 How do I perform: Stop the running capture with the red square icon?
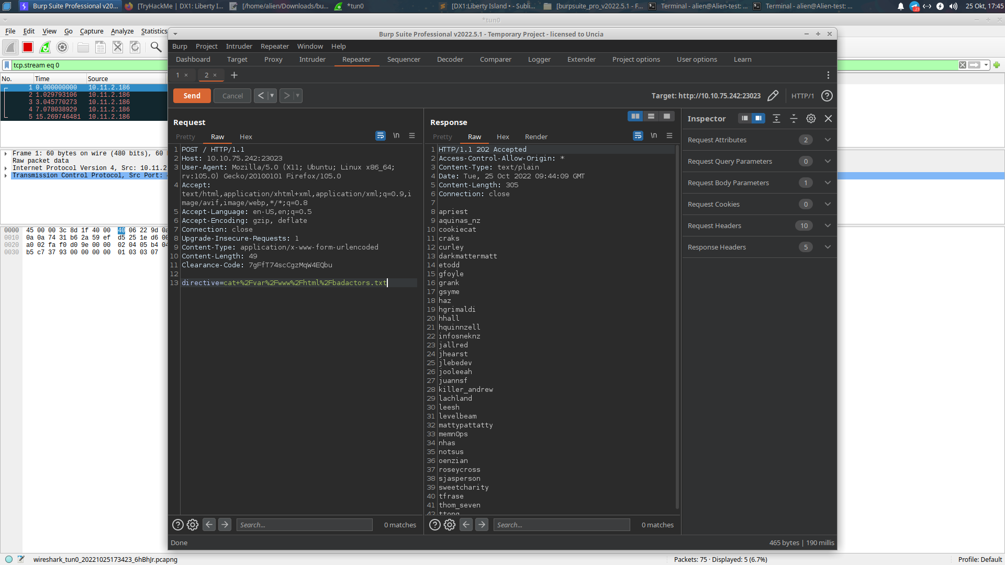(x=28, y=47)
